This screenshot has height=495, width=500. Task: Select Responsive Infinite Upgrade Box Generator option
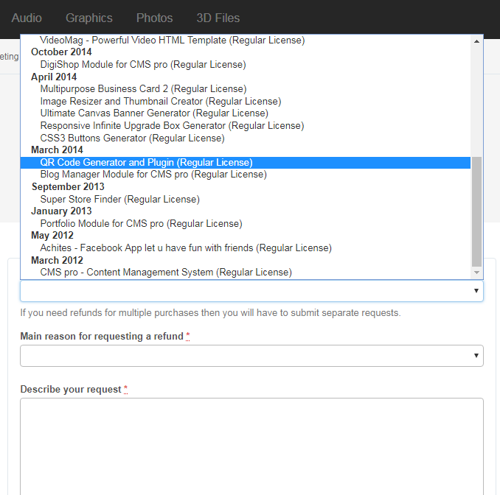coord(246,125)
